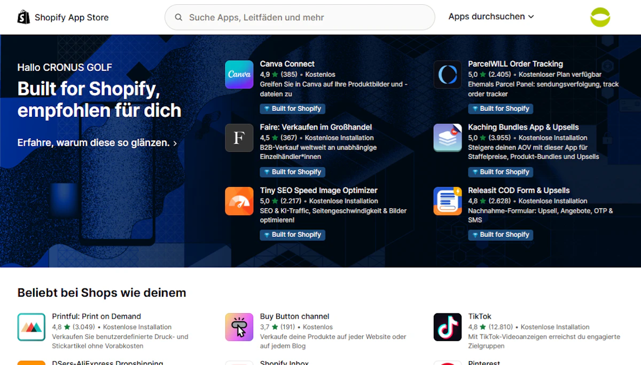Open the Tiny SEO Speed app icon
641x365 pixels.
tap(239, 201)
